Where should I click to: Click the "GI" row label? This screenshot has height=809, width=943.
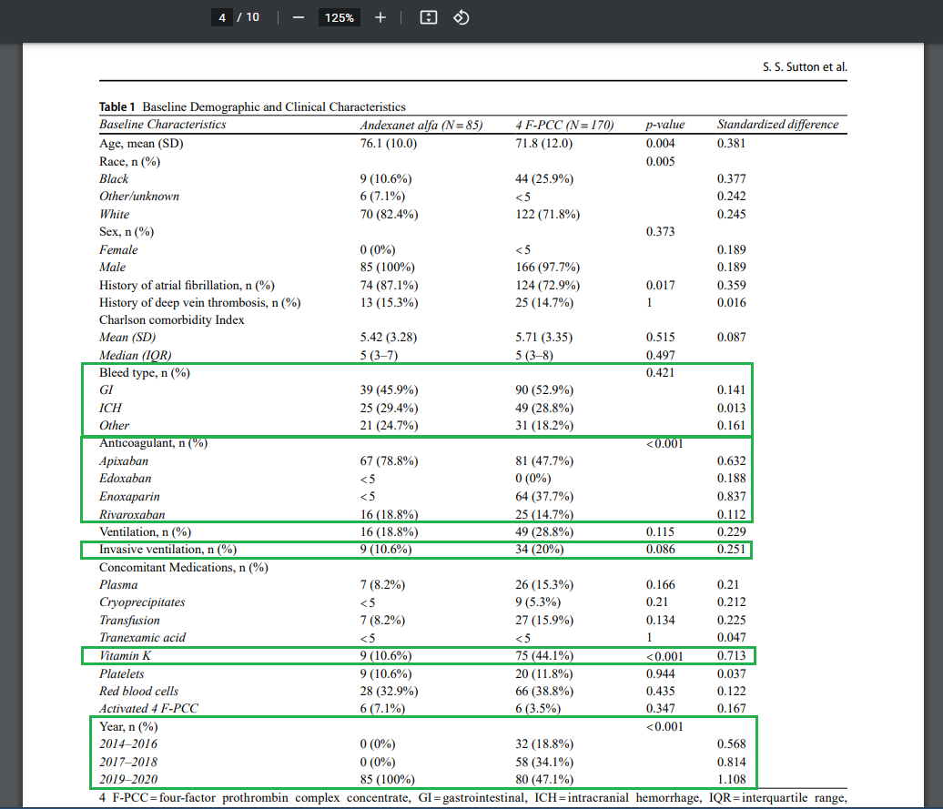106,390
